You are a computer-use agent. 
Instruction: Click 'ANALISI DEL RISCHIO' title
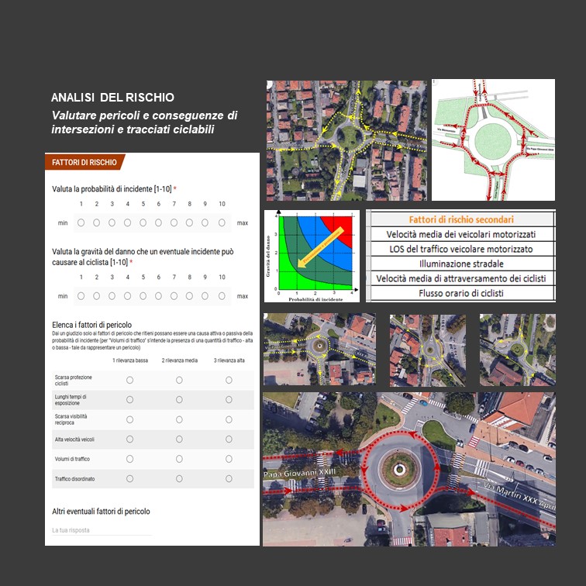[112, 98]
